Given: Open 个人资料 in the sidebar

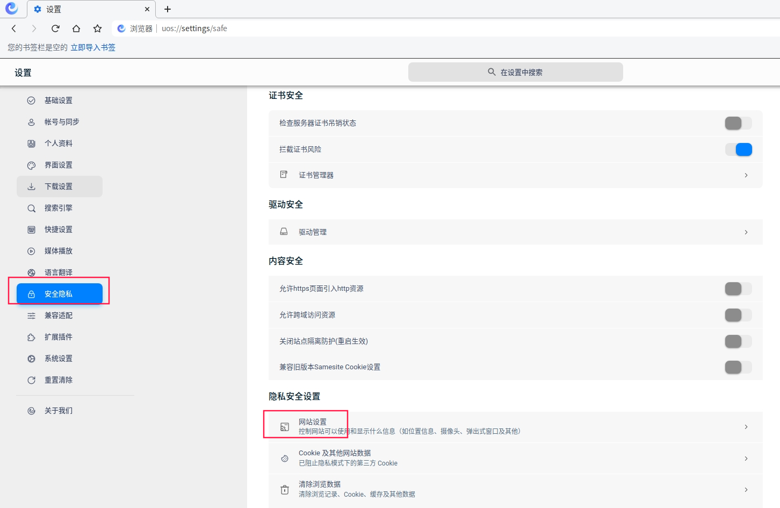Looking at the screenshot, I should coord(59,144).
